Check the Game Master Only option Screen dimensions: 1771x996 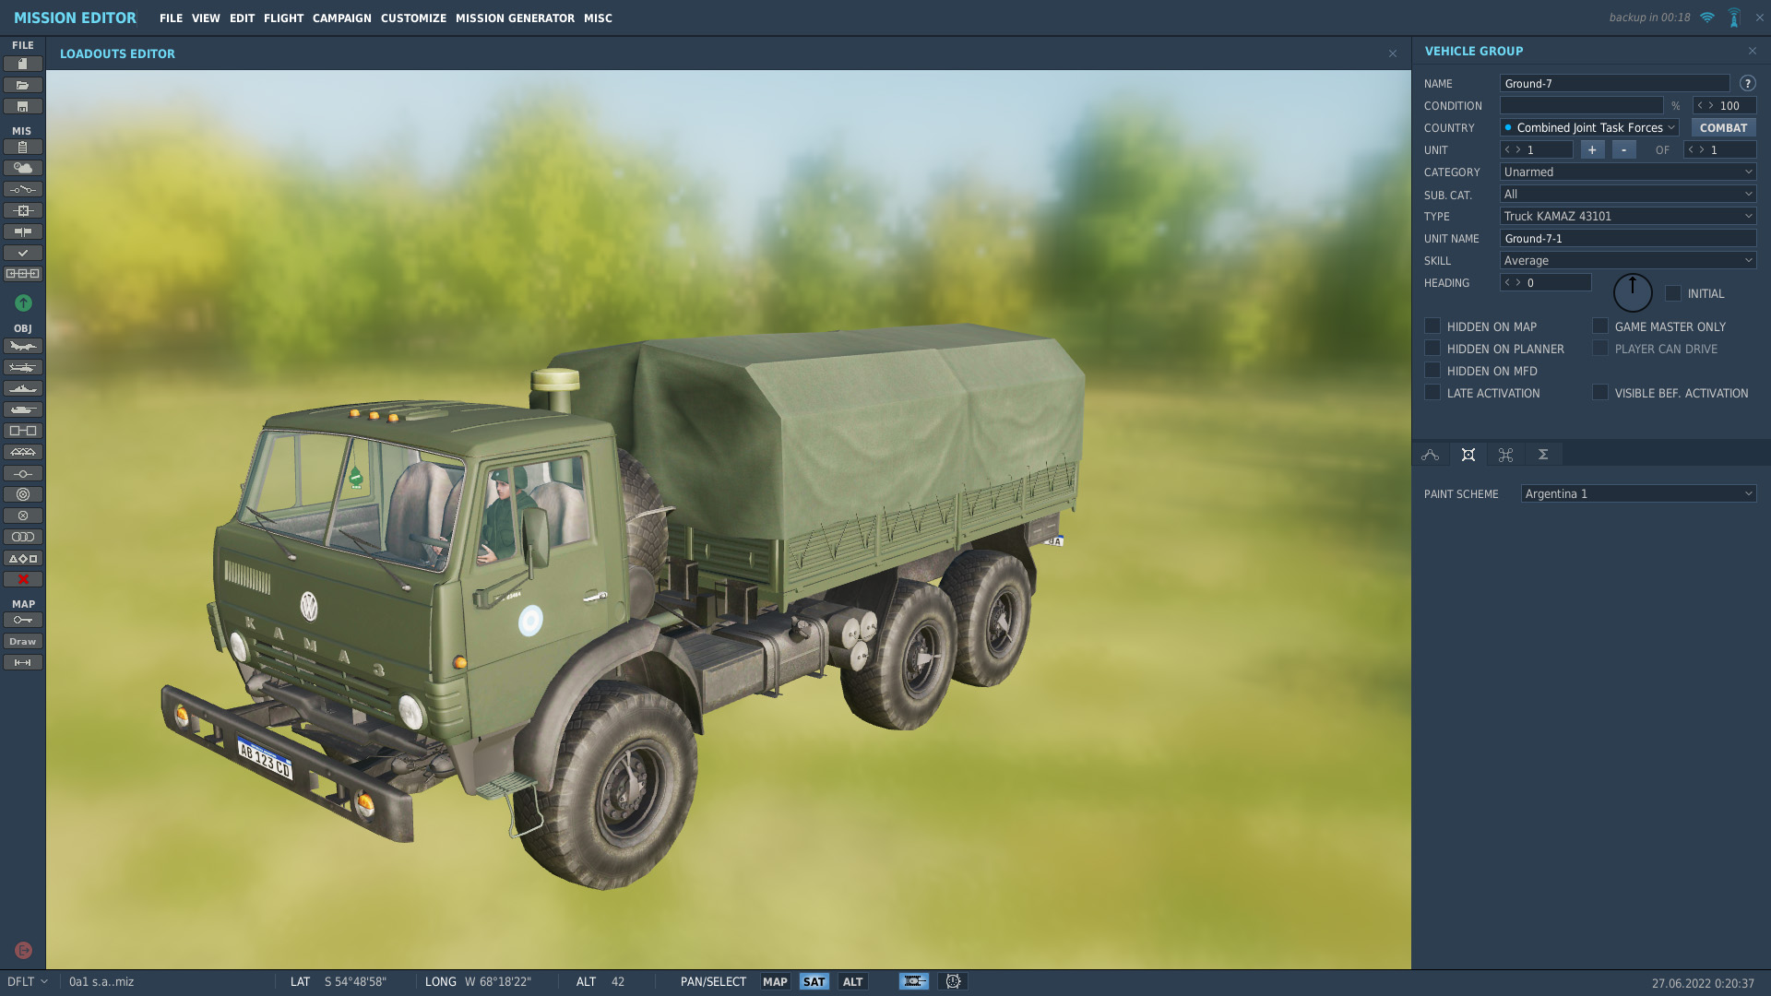point(1600,326)
